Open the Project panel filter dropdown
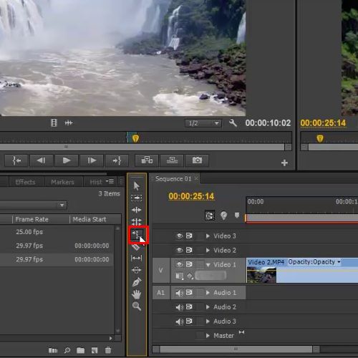 coord(62,205)
